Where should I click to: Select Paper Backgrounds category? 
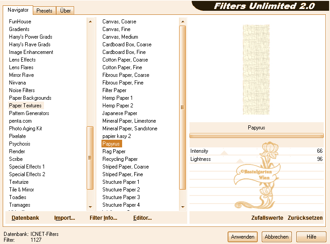click(x=30, y=98)
